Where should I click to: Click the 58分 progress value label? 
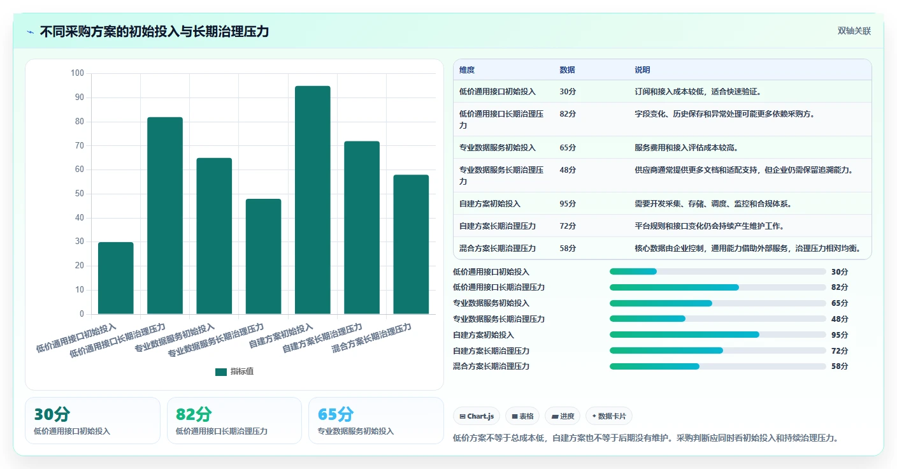pos(840,366)
